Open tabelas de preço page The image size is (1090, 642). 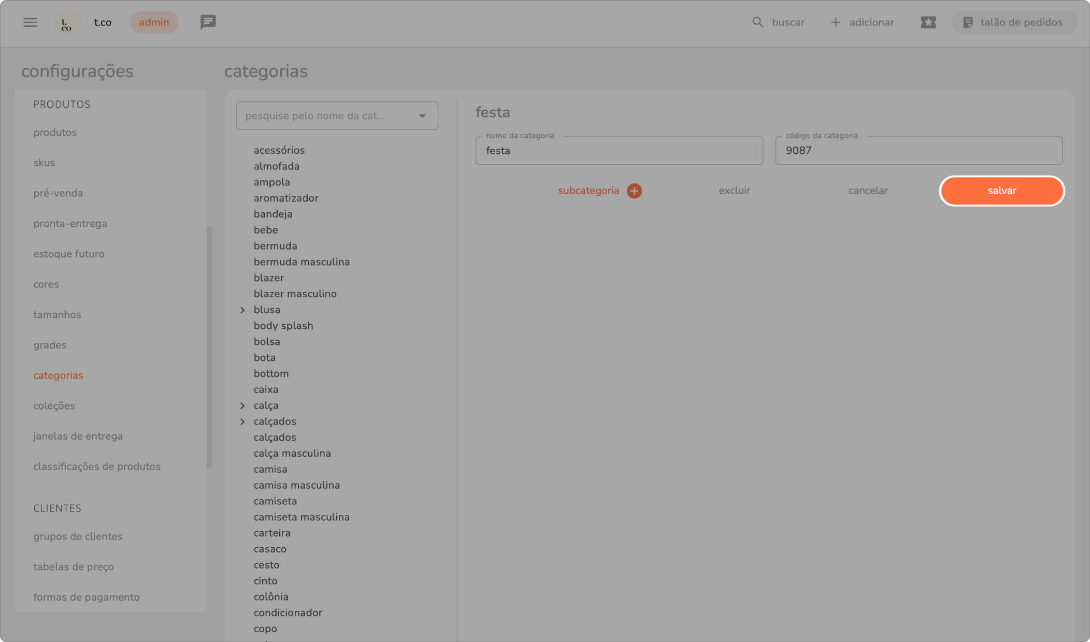(x=73, y=566)
